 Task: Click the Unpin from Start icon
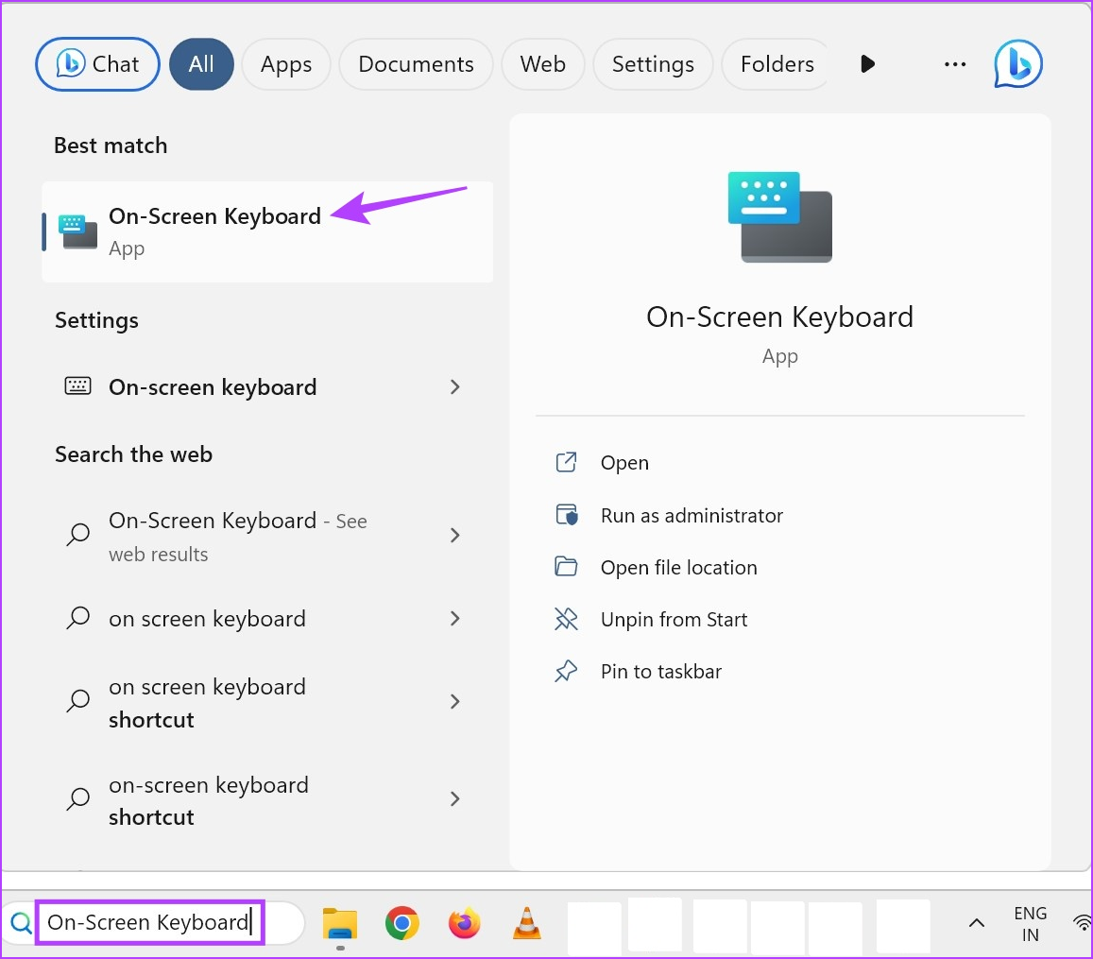point(566,619)
